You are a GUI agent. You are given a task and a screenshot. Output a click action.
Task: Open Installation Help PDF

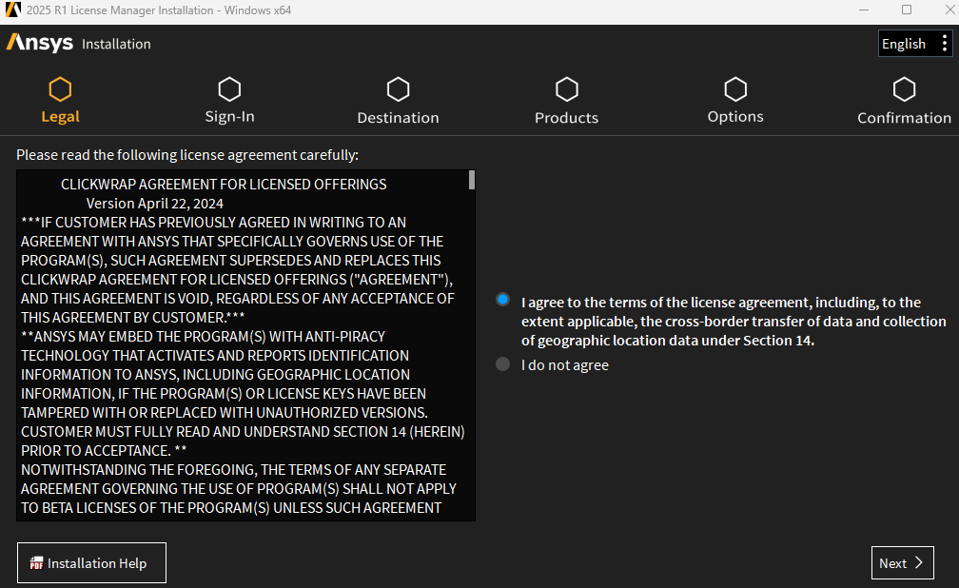point(91,563)
